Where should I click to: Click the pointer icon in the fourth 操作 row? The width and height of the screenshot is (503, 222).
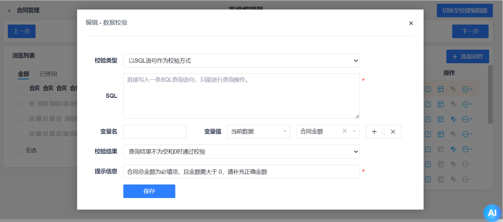click(x=453, y=134)
